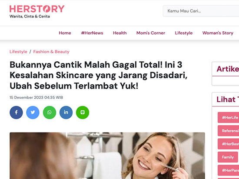Click the article headline text
The width and height of the screenshot is (239, 179).
coord(99,75)
